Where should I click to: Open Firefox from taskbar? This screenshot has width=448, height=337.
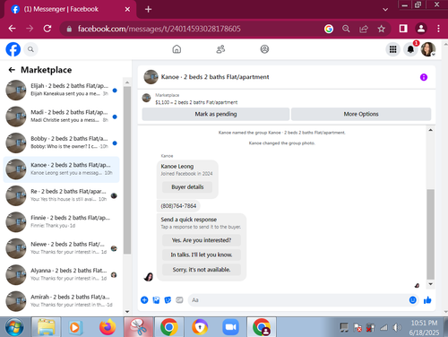(x=107, y=327)
